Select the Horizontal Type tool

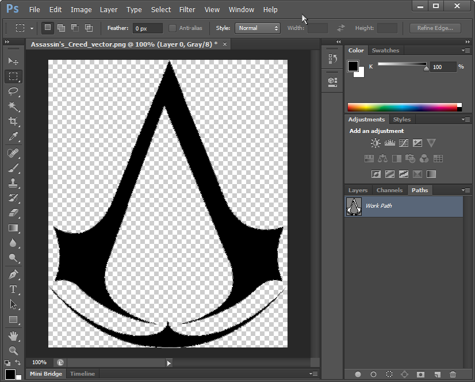click(13, 289)
